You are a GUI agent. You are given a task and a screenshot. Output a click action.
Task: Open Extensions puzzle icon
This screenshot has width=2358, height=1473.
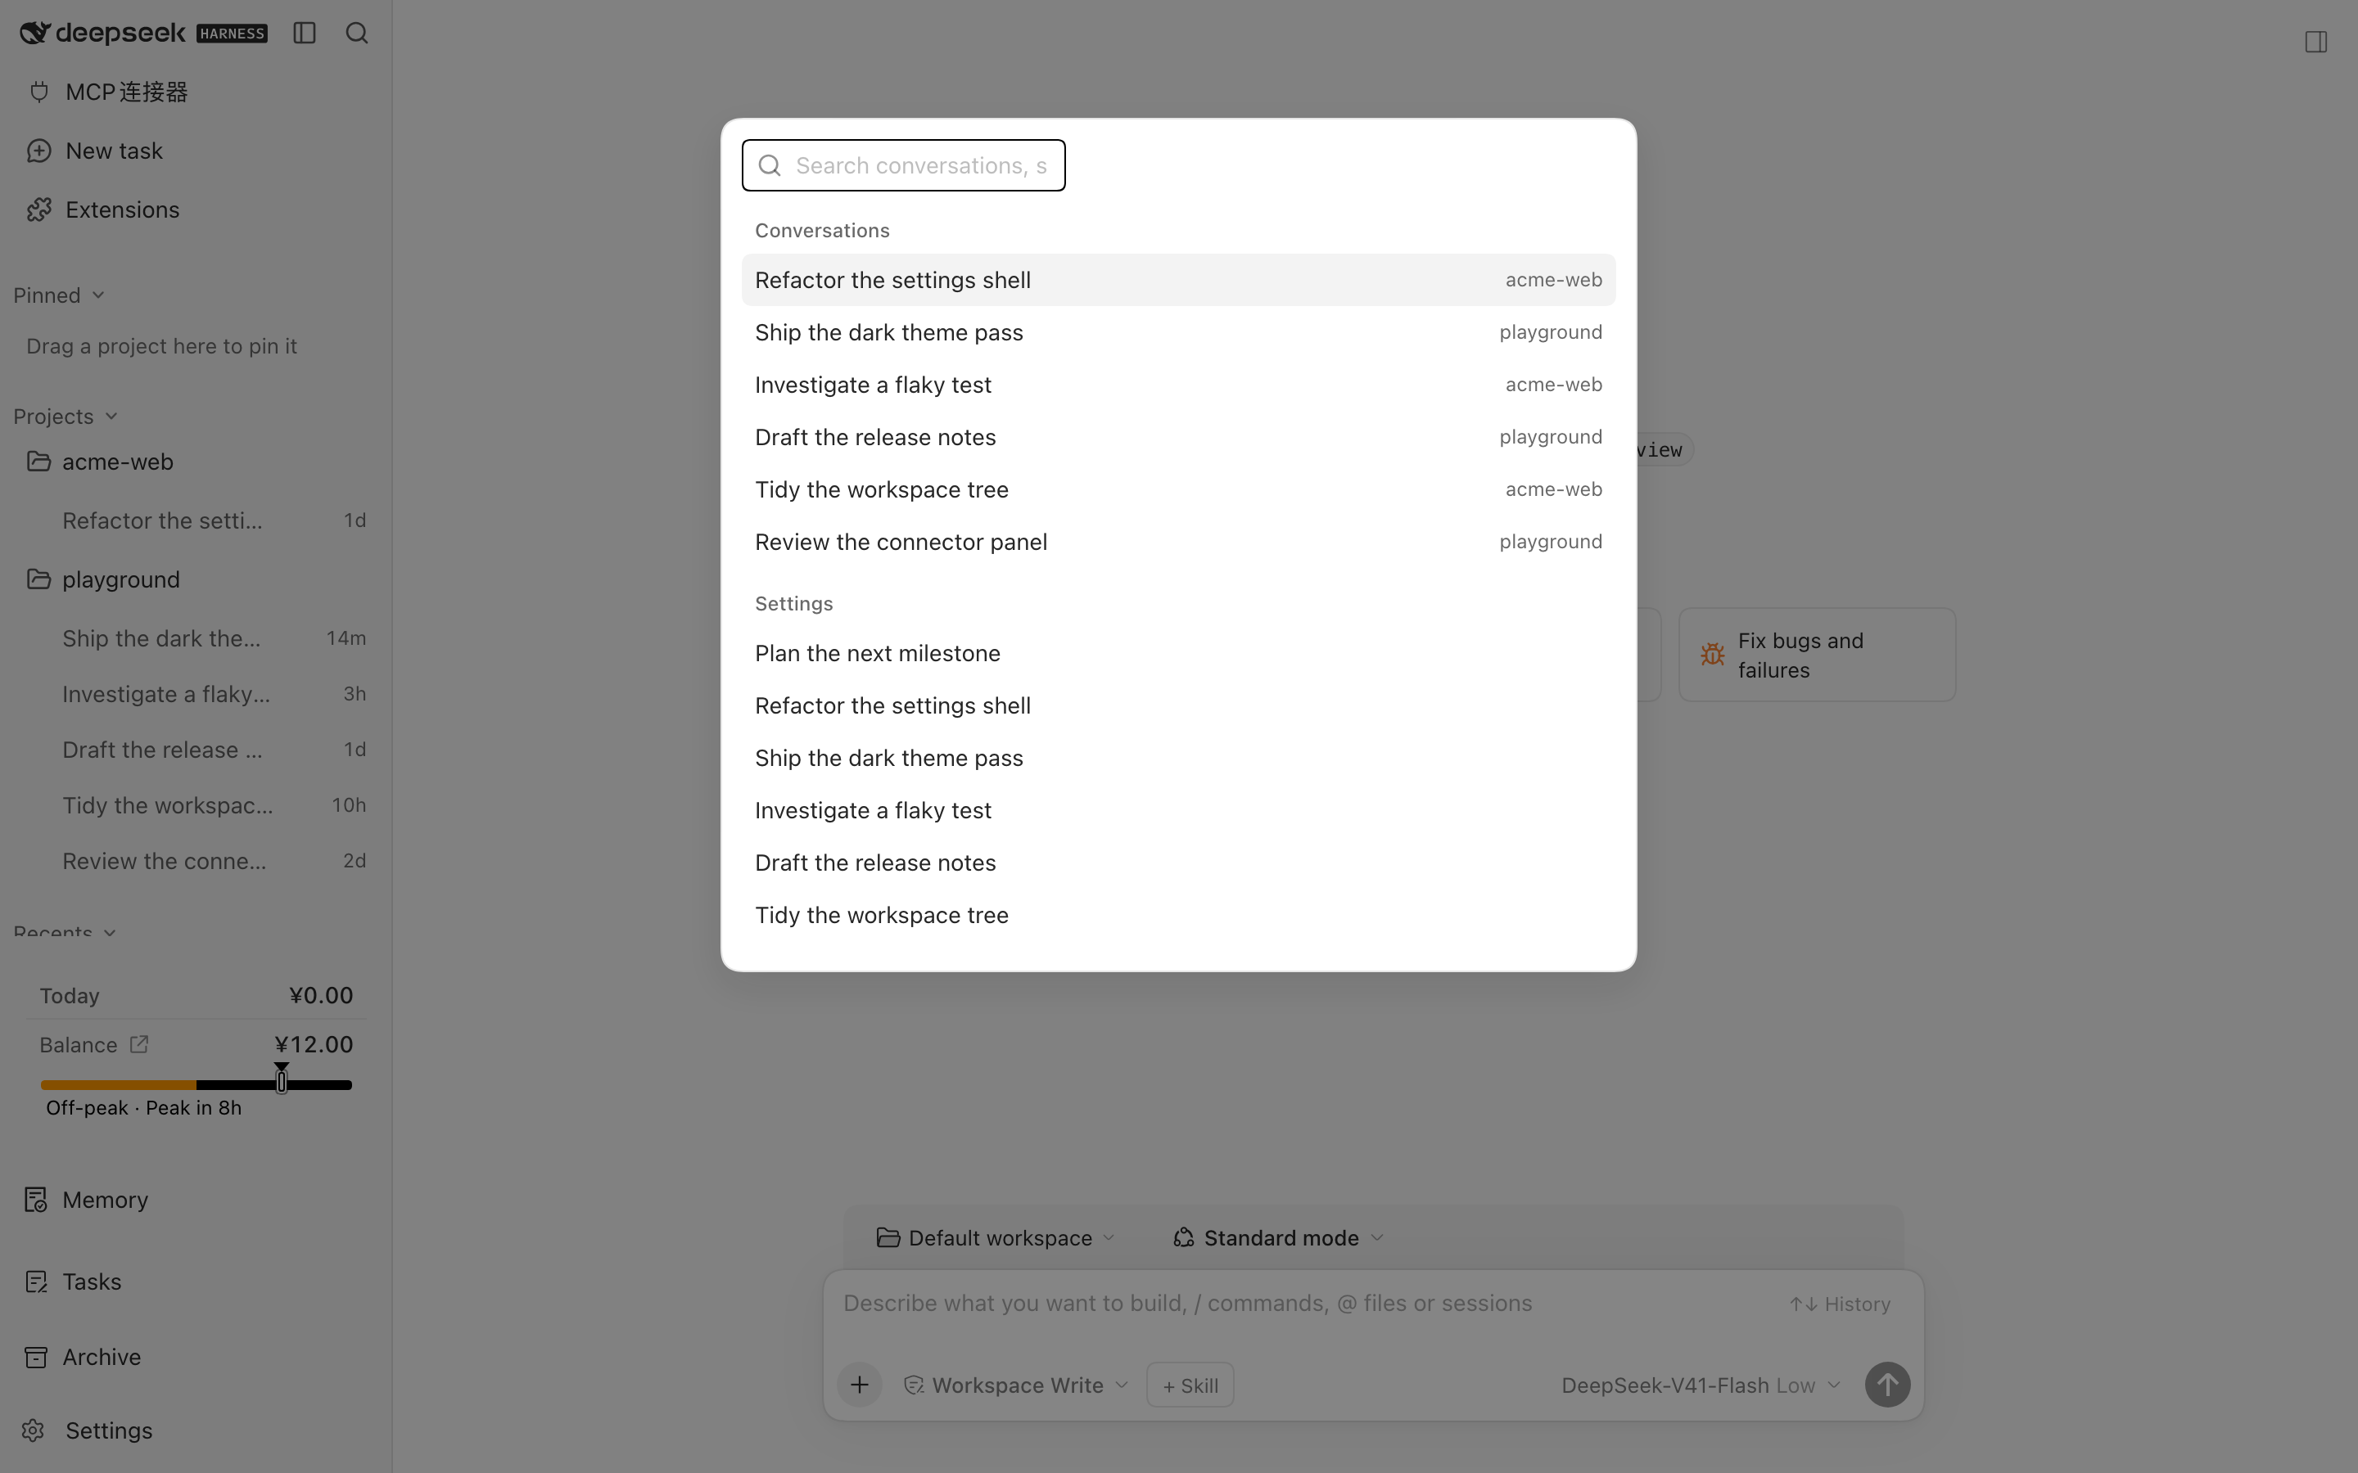pos(39,209)
